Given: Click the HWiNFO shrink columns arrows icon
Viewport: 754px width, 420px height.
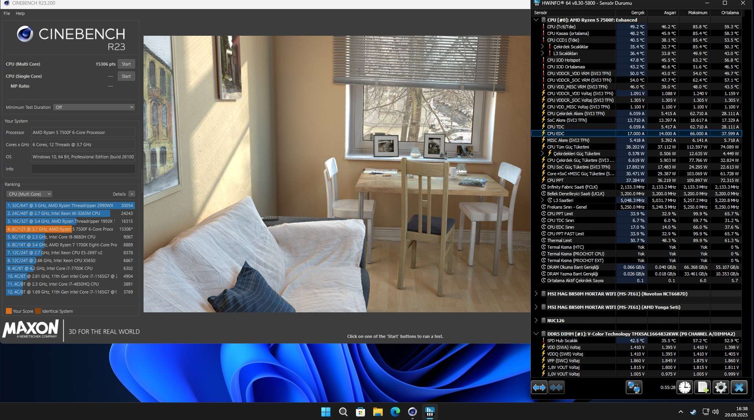Looking at the screenshot, I should click(x=556, y=387).
